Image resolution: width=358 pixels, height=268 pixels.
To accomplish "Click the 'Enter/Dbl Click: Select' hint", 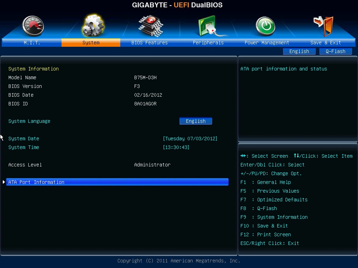I will pos(272,165).
